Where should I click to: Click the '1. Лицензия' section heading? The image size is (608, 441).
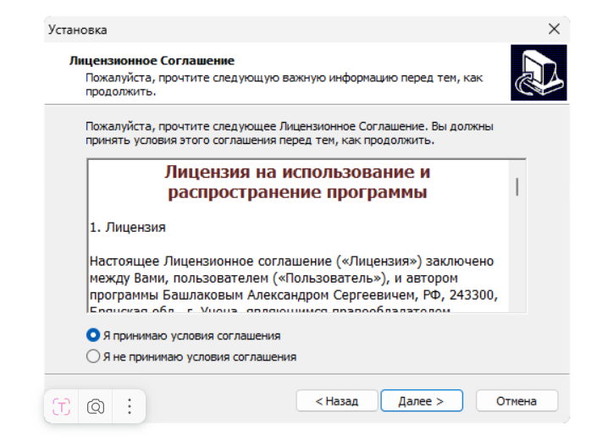click(x=128, y=227)
